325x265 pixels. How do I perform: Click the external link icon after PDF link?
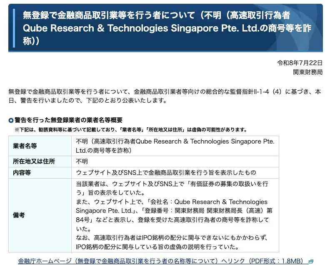tap(311, 262)
